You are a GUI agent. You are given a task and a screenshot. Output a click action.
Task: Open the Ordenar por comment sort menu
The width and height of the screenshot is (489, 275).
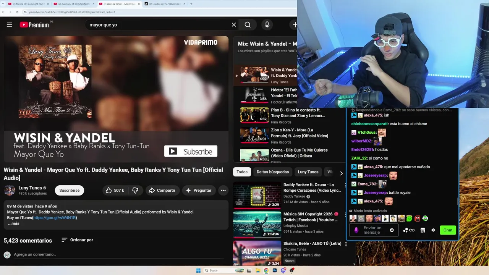(77, 240)
